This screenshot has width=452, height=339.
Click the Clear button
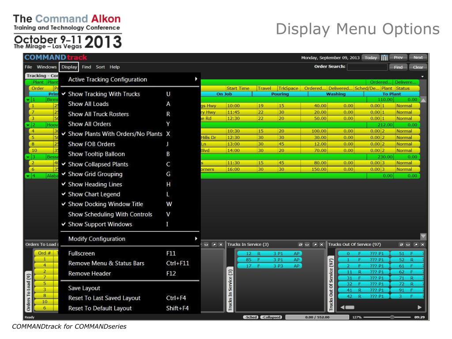(x=418, y=67)
